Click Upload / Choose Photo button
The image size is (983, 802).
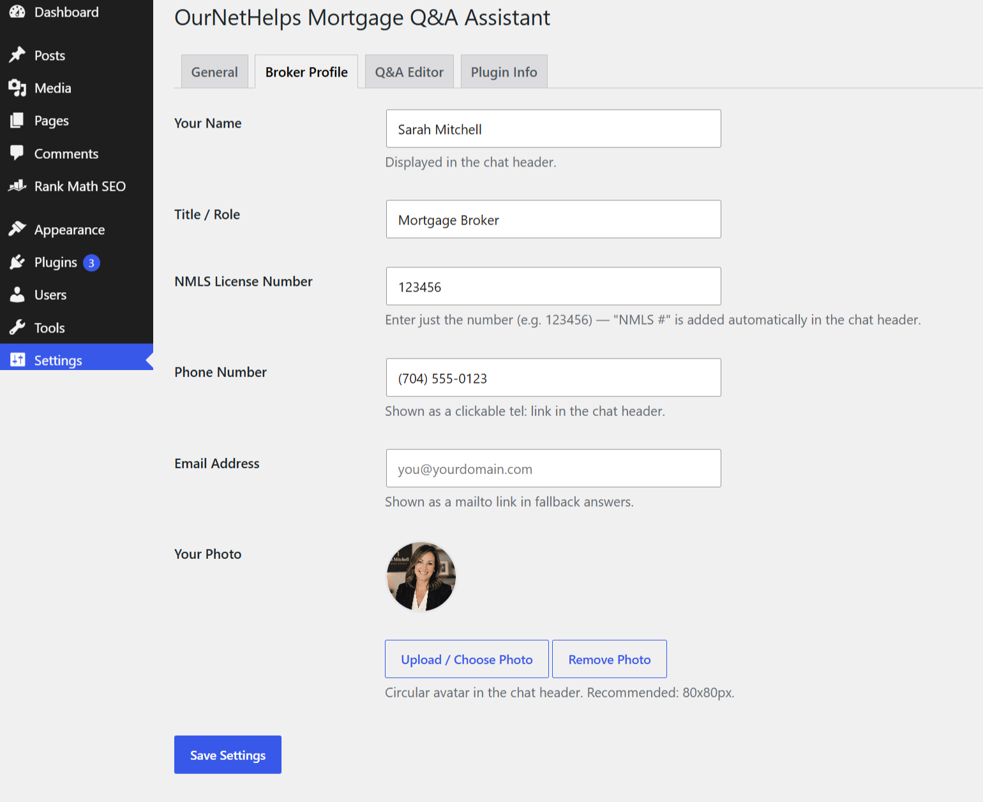coord(467,659)
